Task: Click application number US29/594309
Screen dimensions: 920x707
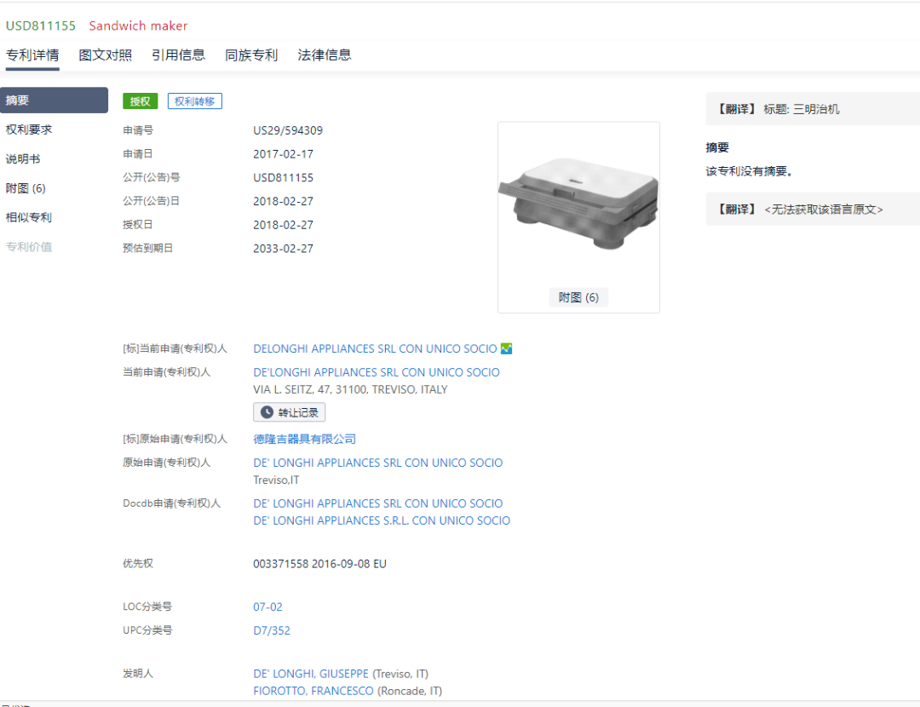Action: [288, 130]
